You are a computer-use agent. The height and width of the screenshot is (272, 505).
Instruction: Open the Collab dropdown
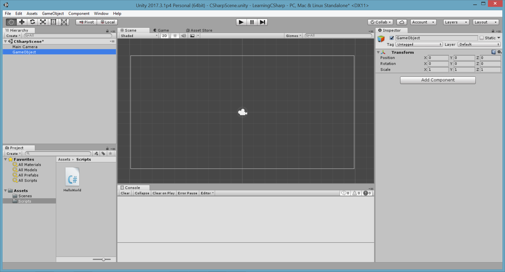[380, 22]
